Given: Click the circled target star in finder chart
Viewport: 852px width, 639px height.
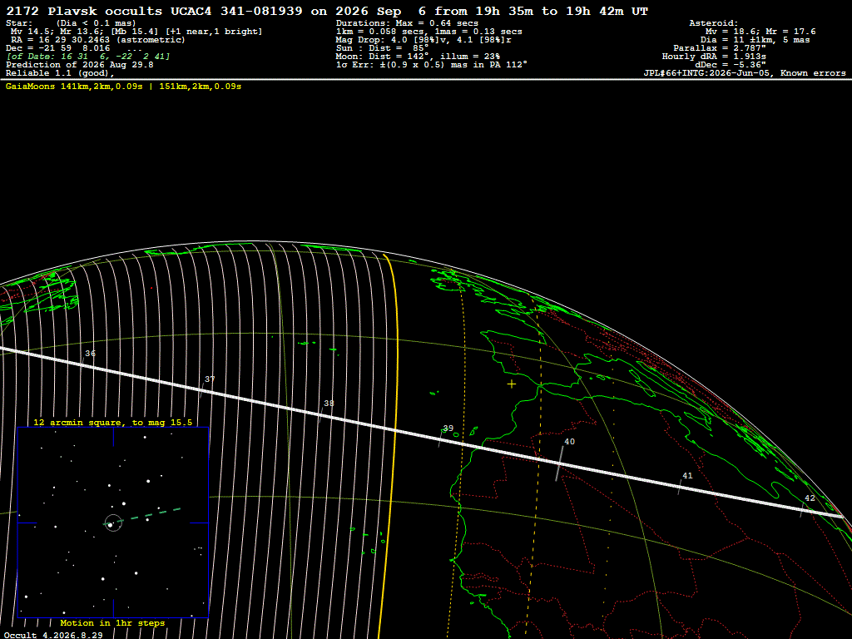Looking at the screenshot, I should click(x=113, y=523).
